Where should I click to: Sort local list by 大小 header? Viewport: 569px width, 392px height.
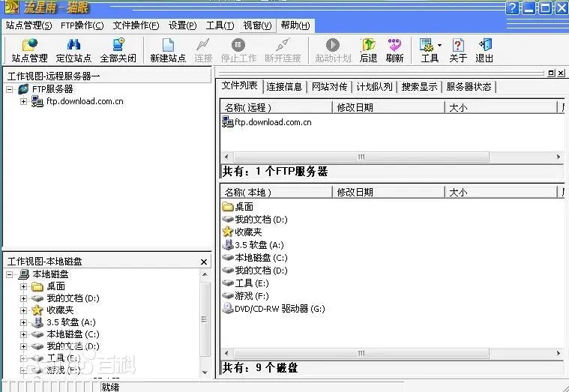point(501,192)
